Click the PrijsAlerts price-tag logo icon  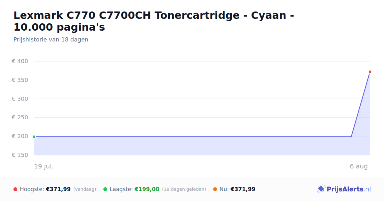pyautogui.click(x=321, y=189)
